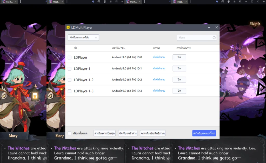Click ปิด button for LDPlayer-1
This screenshot has width=266, height=163.
179,68
